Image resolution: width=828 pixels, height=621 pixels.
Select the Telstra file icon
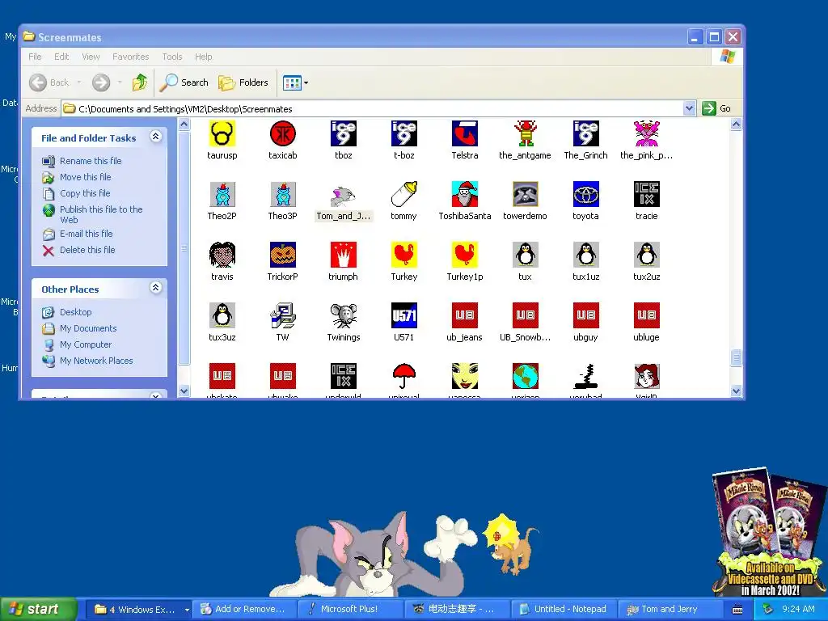tap(465, 133)
